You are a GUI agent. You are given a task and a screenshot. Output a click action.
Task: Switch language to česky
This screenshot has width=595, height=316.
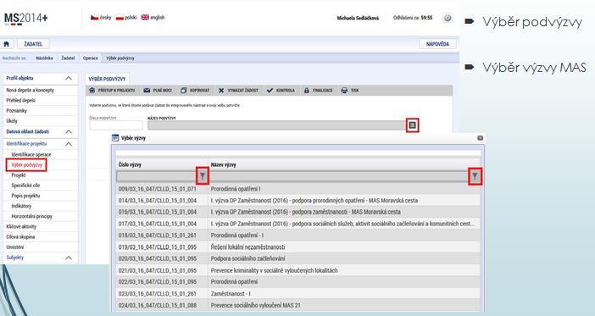(101, 18)
